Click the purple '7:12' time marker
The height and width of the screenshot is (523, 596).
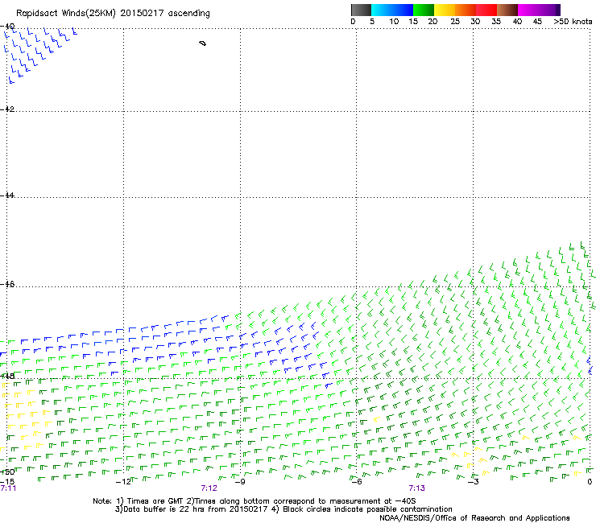coord(209,488)
